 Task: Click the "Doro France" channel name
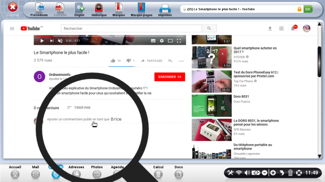coord(242,102)
